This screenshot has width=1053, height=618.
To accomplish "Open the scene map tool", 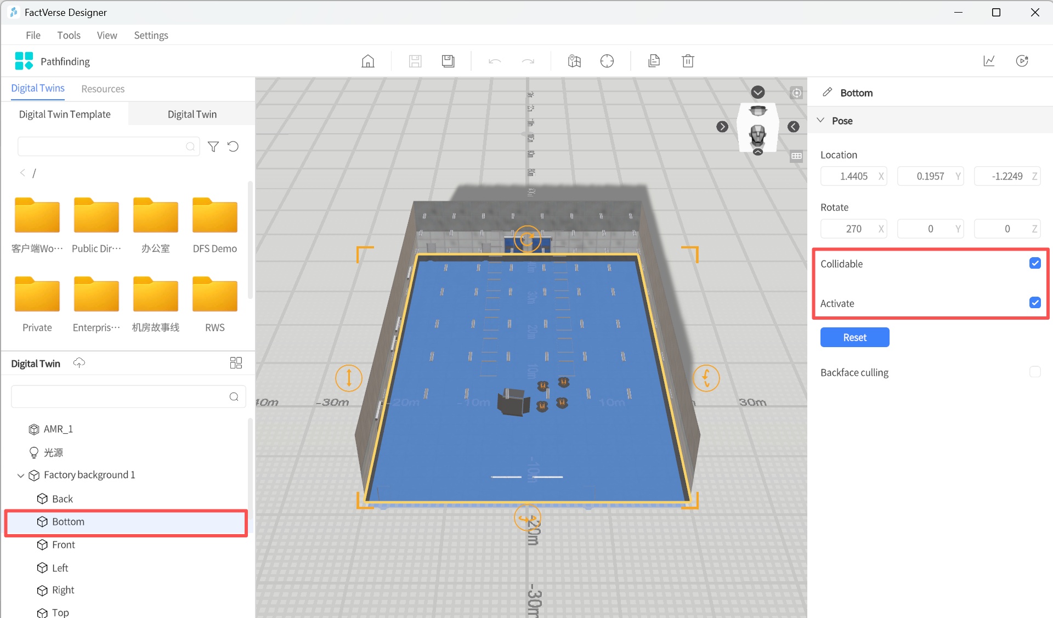I will [574, 61].
